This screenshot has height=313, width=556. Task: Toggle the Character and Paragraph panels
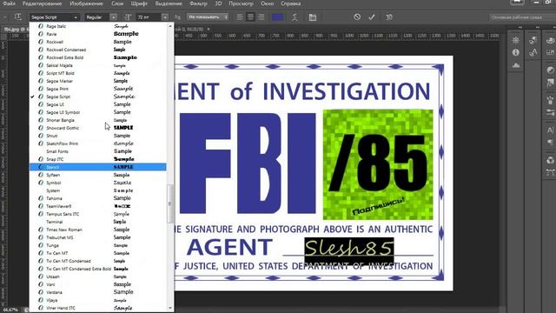313,17
